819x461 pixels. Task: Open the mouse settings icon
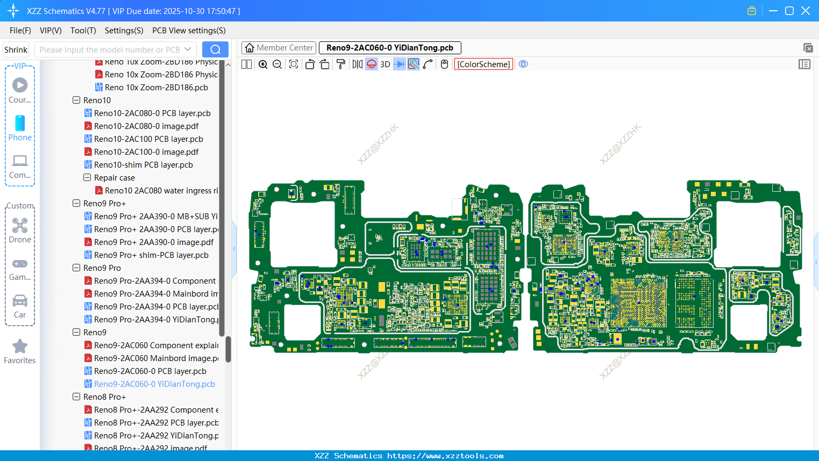(444, 64)
